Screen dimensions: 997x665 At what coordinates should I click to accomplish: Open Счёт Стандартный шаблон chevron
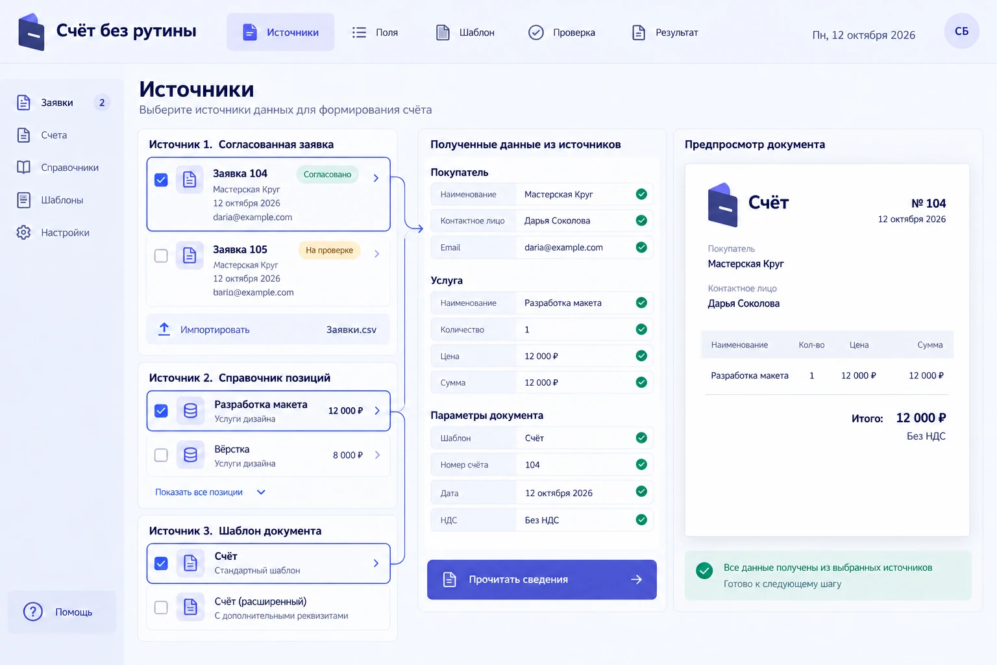pos(376,563)
